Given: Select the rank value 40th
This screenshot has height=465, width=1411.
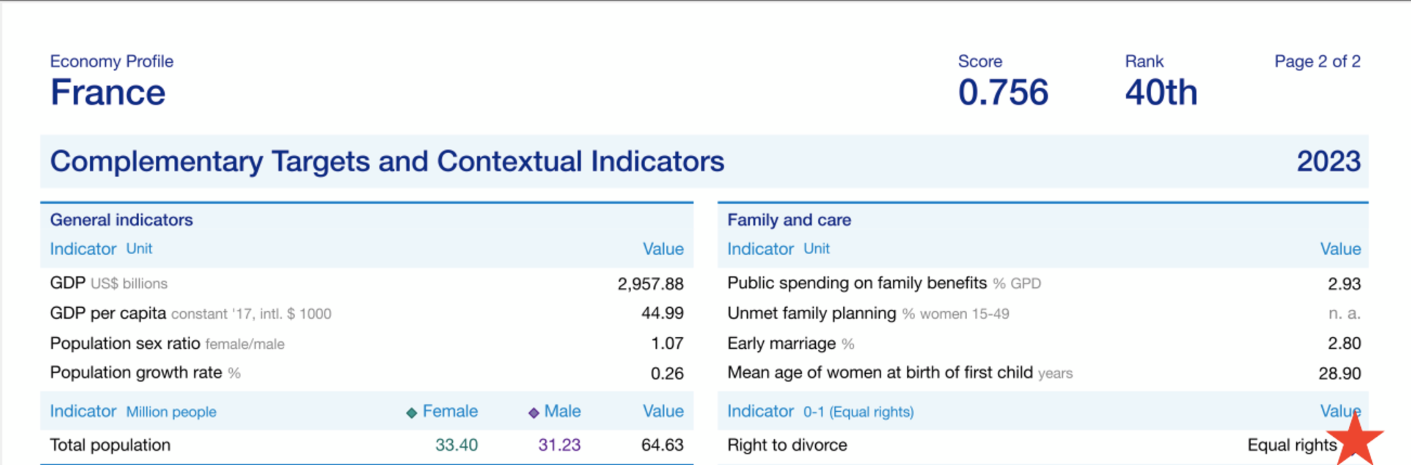Looking at the screenshot, I should tap(1161, 92).
